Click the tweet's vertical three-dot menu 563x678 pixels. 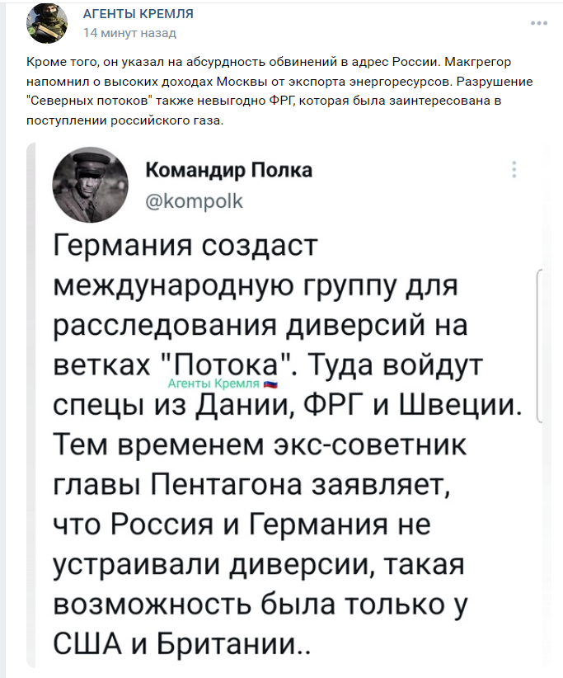[x=514, y=170]
